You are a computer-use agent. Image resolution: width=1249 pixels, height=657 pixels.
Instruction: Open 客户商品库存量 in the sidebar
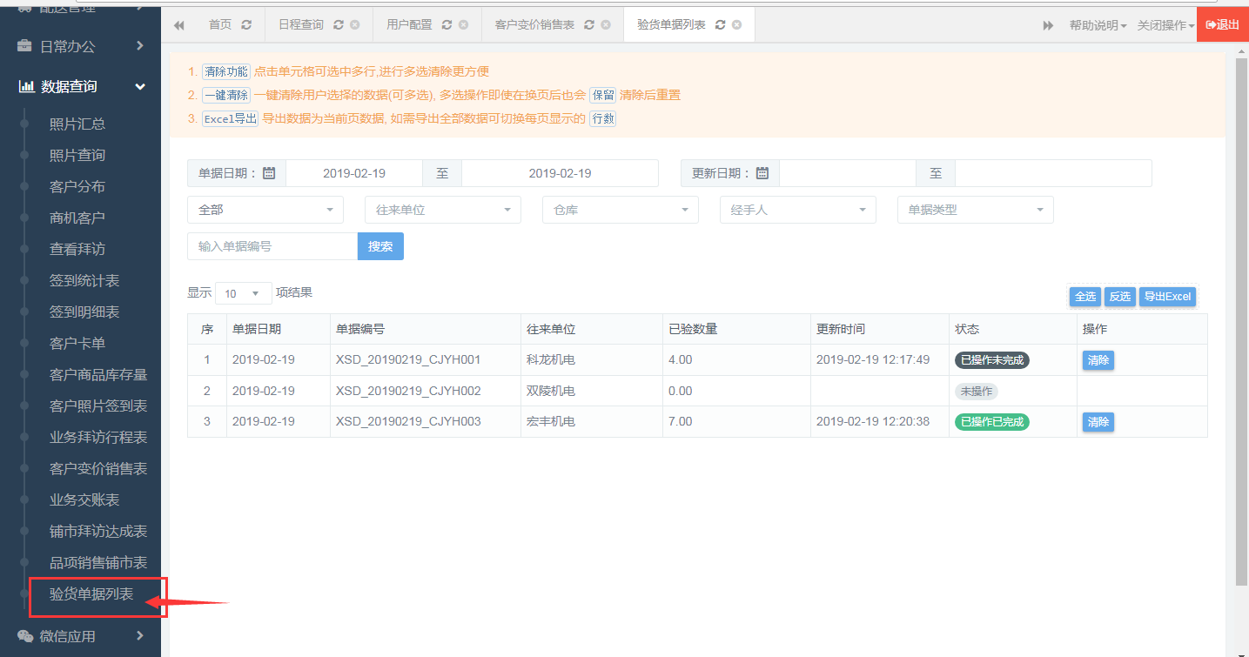click(98, 374)
